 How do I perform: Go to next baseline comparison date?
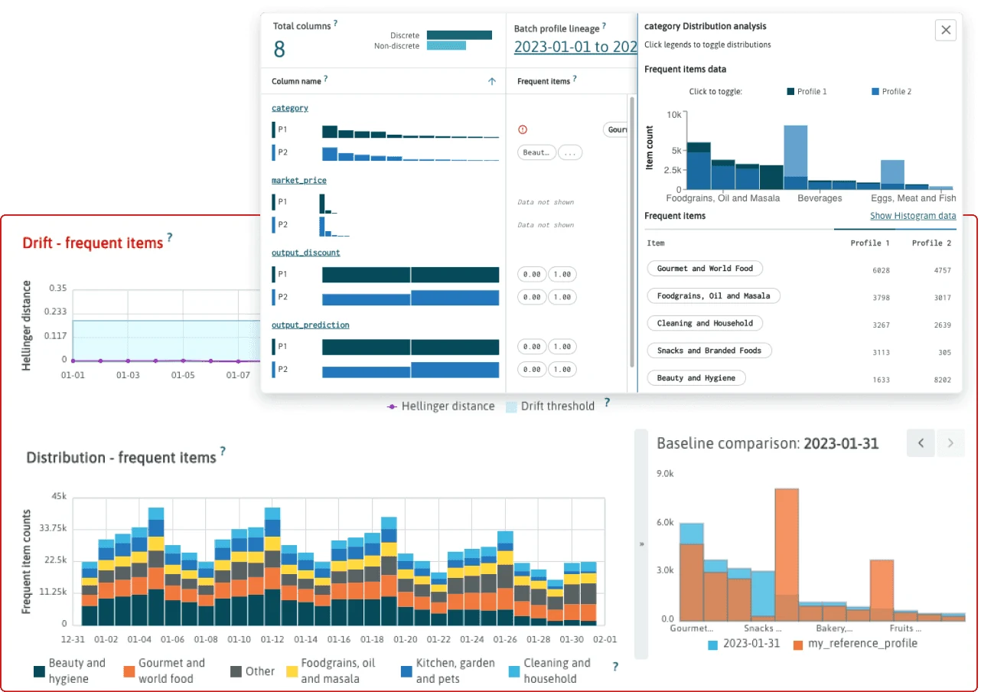[x=950, y=442]
